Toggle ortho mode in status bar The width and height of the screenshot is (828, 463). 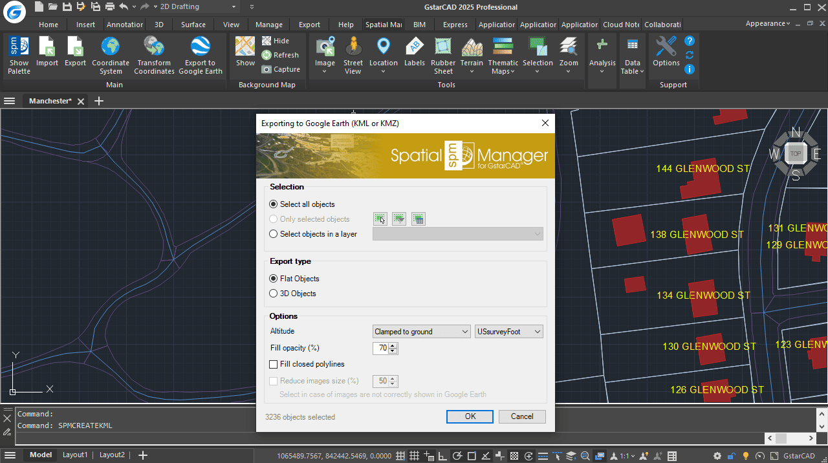(x=443, y=456)
